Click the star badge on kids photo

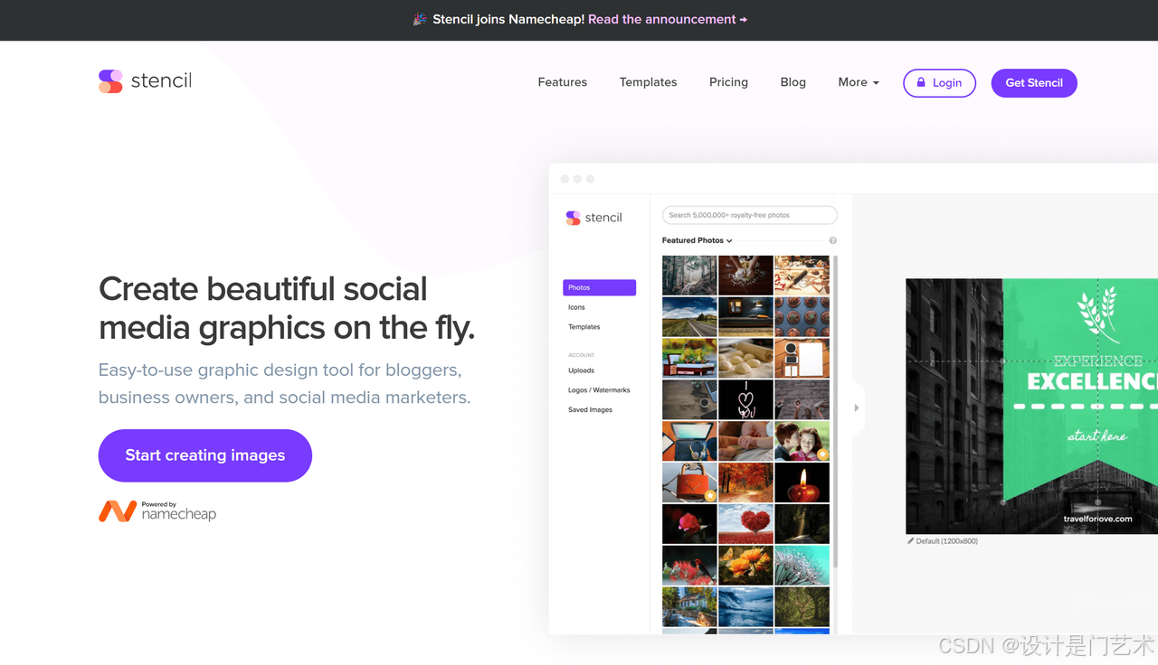coord(822,454)
